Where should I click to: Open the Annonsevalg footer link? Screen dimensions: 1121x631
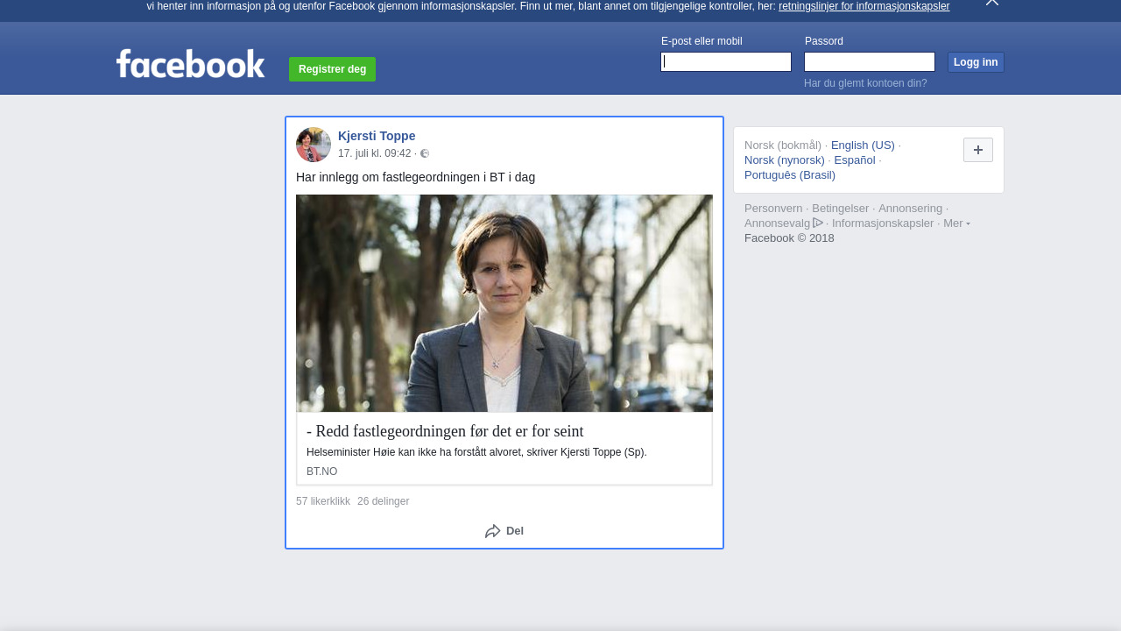778,223
